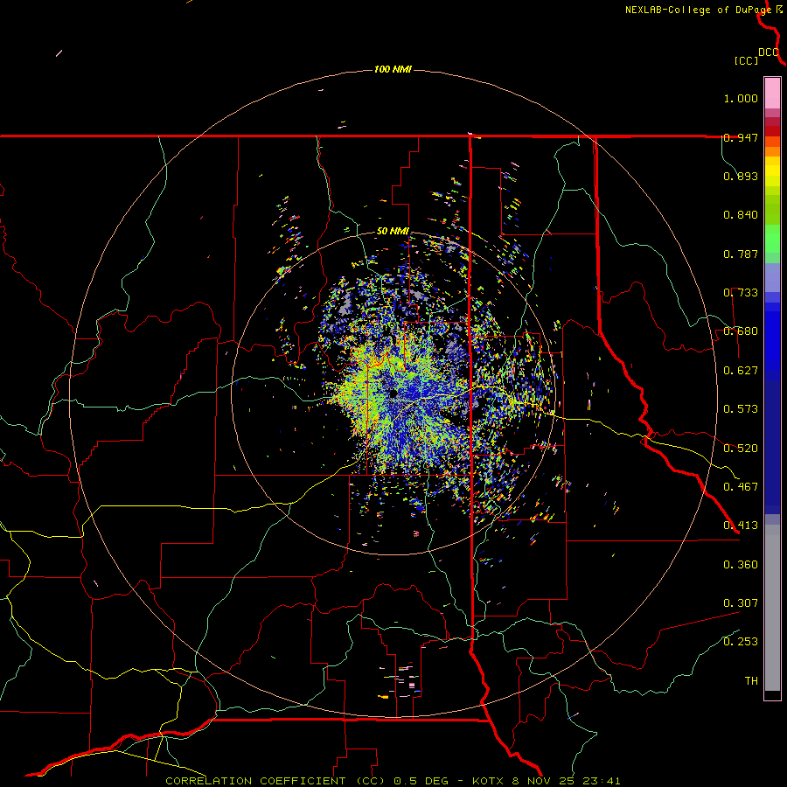The height and width of the screenshot is (787, 787).
Task: Pick the bright green color bar segment
Action: [772, 239]
